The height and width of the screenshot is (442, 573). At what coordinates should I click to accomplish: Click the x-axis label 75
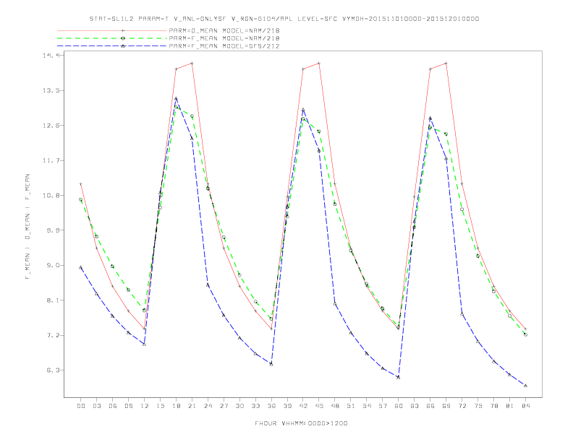click(x=478, y=406)
